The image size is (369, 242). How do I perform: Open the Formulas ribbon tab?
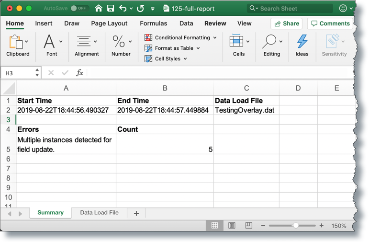(154, 23)
